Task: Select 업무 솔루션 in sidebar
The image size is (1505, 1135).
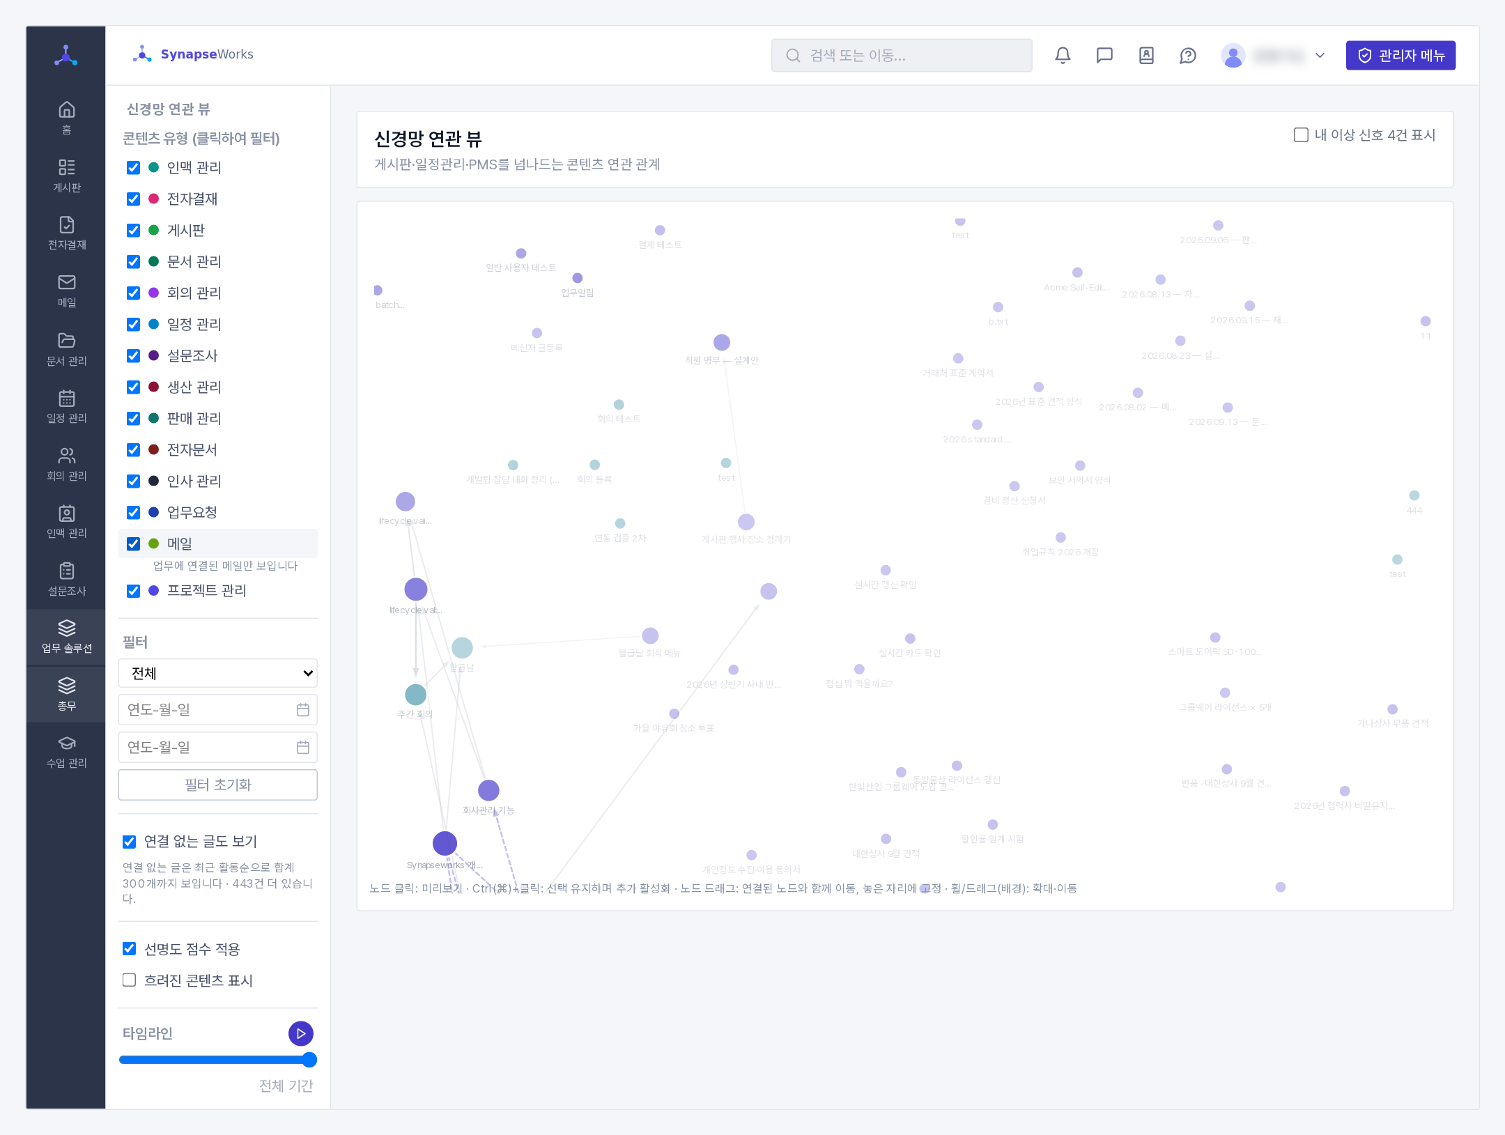Action: (66, 637)
